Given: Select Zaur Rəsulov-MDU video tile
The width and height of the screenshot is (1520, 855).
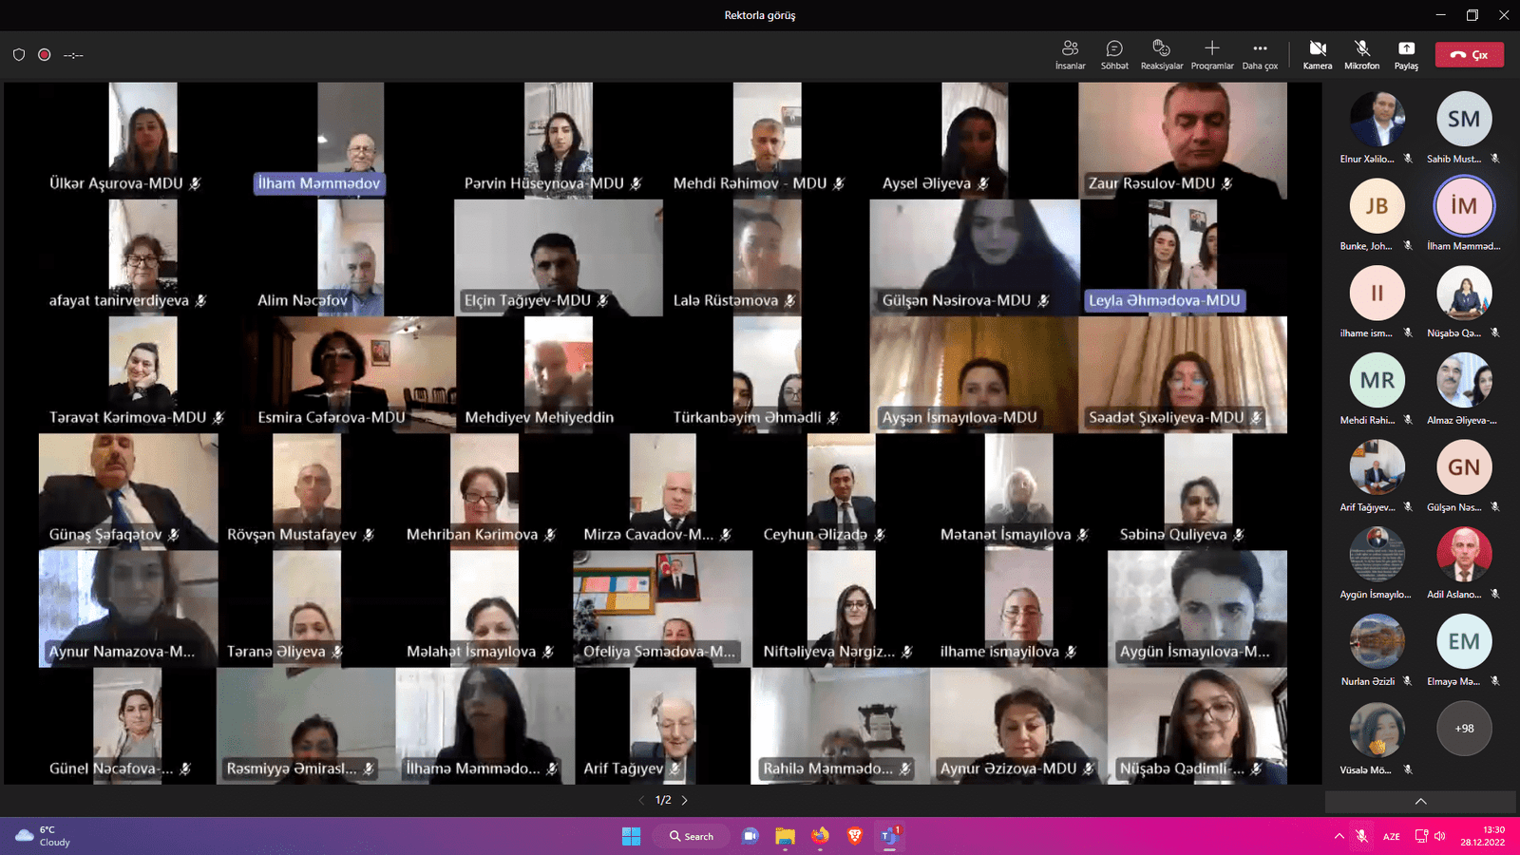Looking at the screenshot, I should click(x=1182, y=140).
